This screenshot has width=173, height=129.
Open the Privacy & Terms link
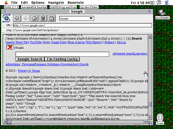coord(29,71)
